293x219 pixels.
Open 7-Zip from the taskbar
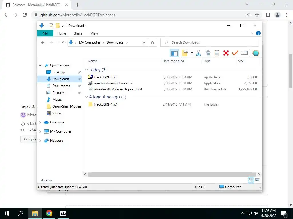click(x=63, y=213)
